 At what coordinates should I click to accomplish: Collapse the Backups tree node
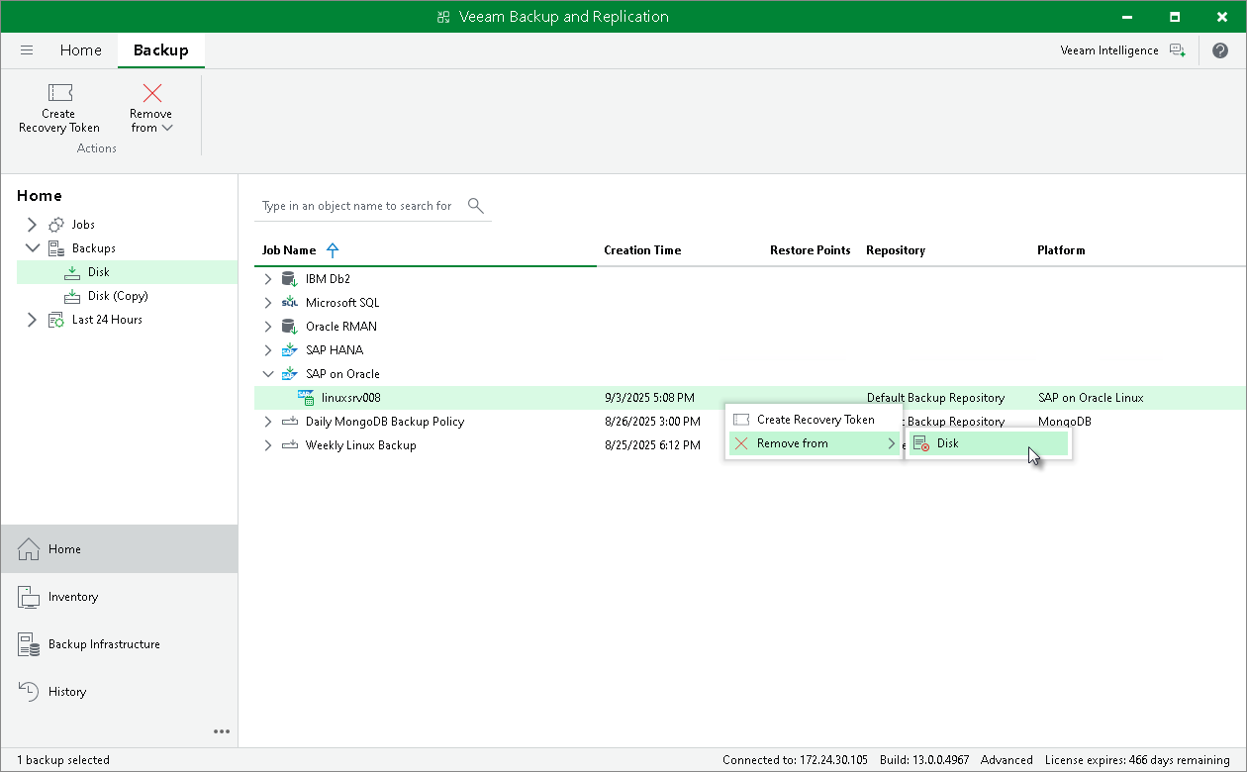32,248
